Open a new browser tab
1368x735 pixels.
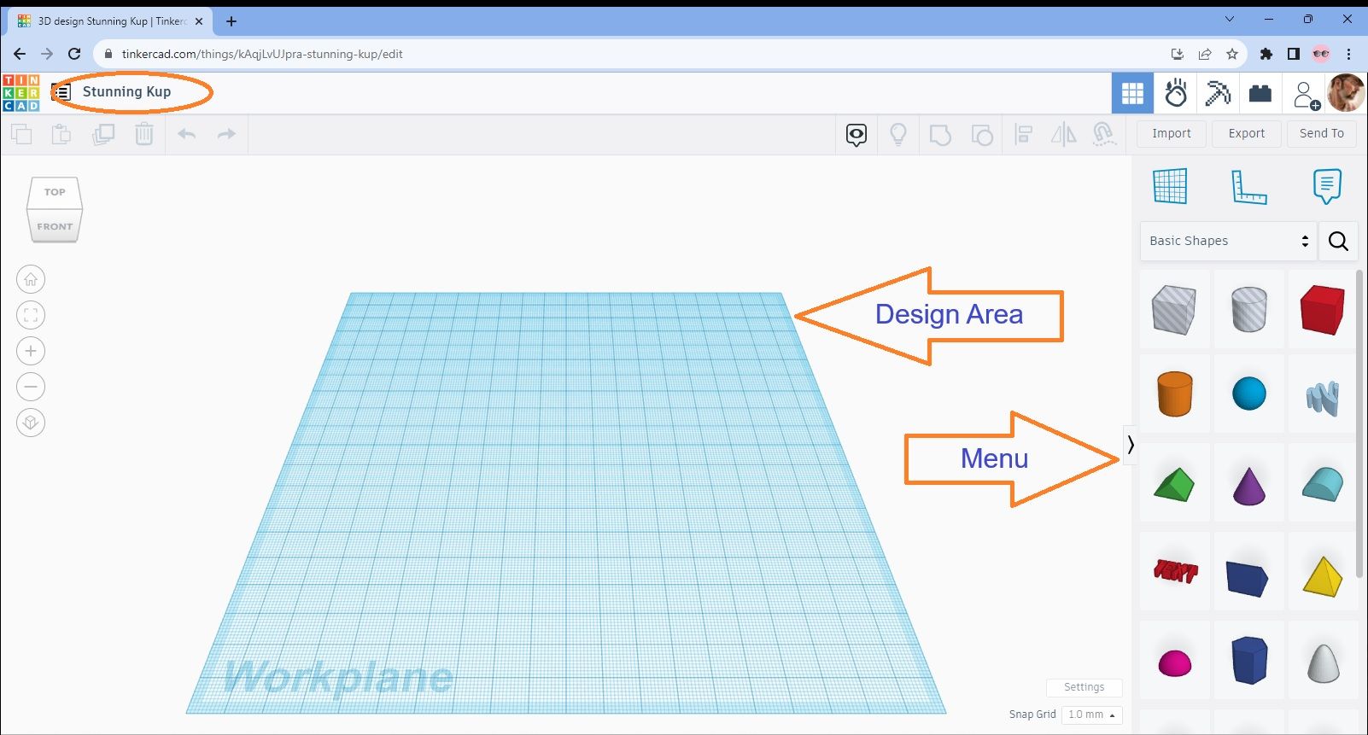point(231,21)
